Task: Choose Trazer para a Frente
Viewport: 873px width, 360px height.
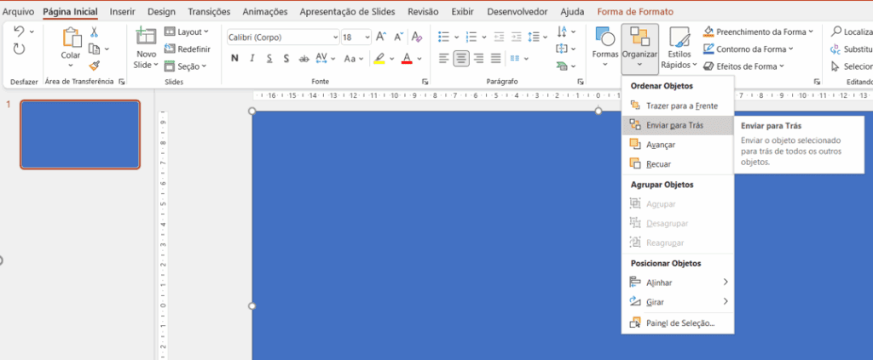Action: [x=678, y=106]
